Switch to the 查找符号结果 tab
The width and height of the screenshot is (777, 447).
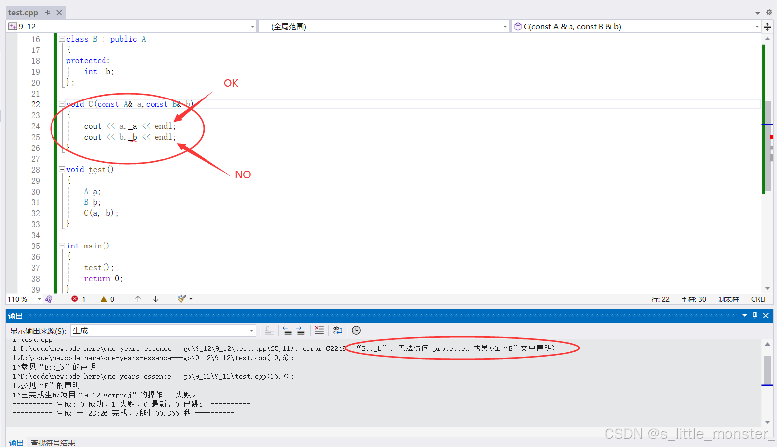[53, 442]
